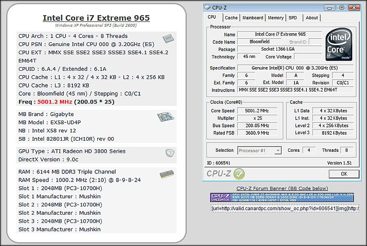Click the CPUID : 6.A.4 line
The height and width of the screenshot is (246, 367).
[62, 69]
